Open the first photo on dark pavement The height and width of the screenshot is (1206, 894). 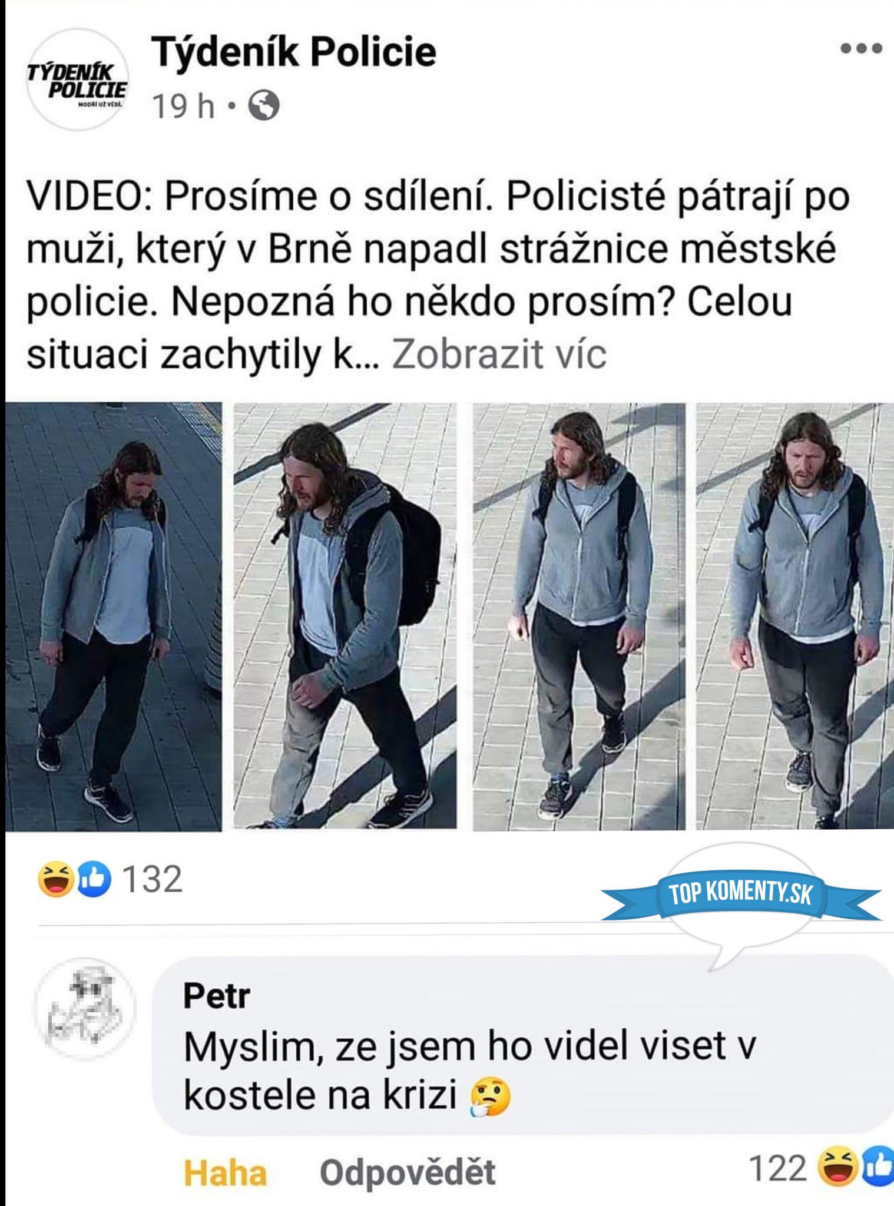pyautogui.click(x=114, y=617)
